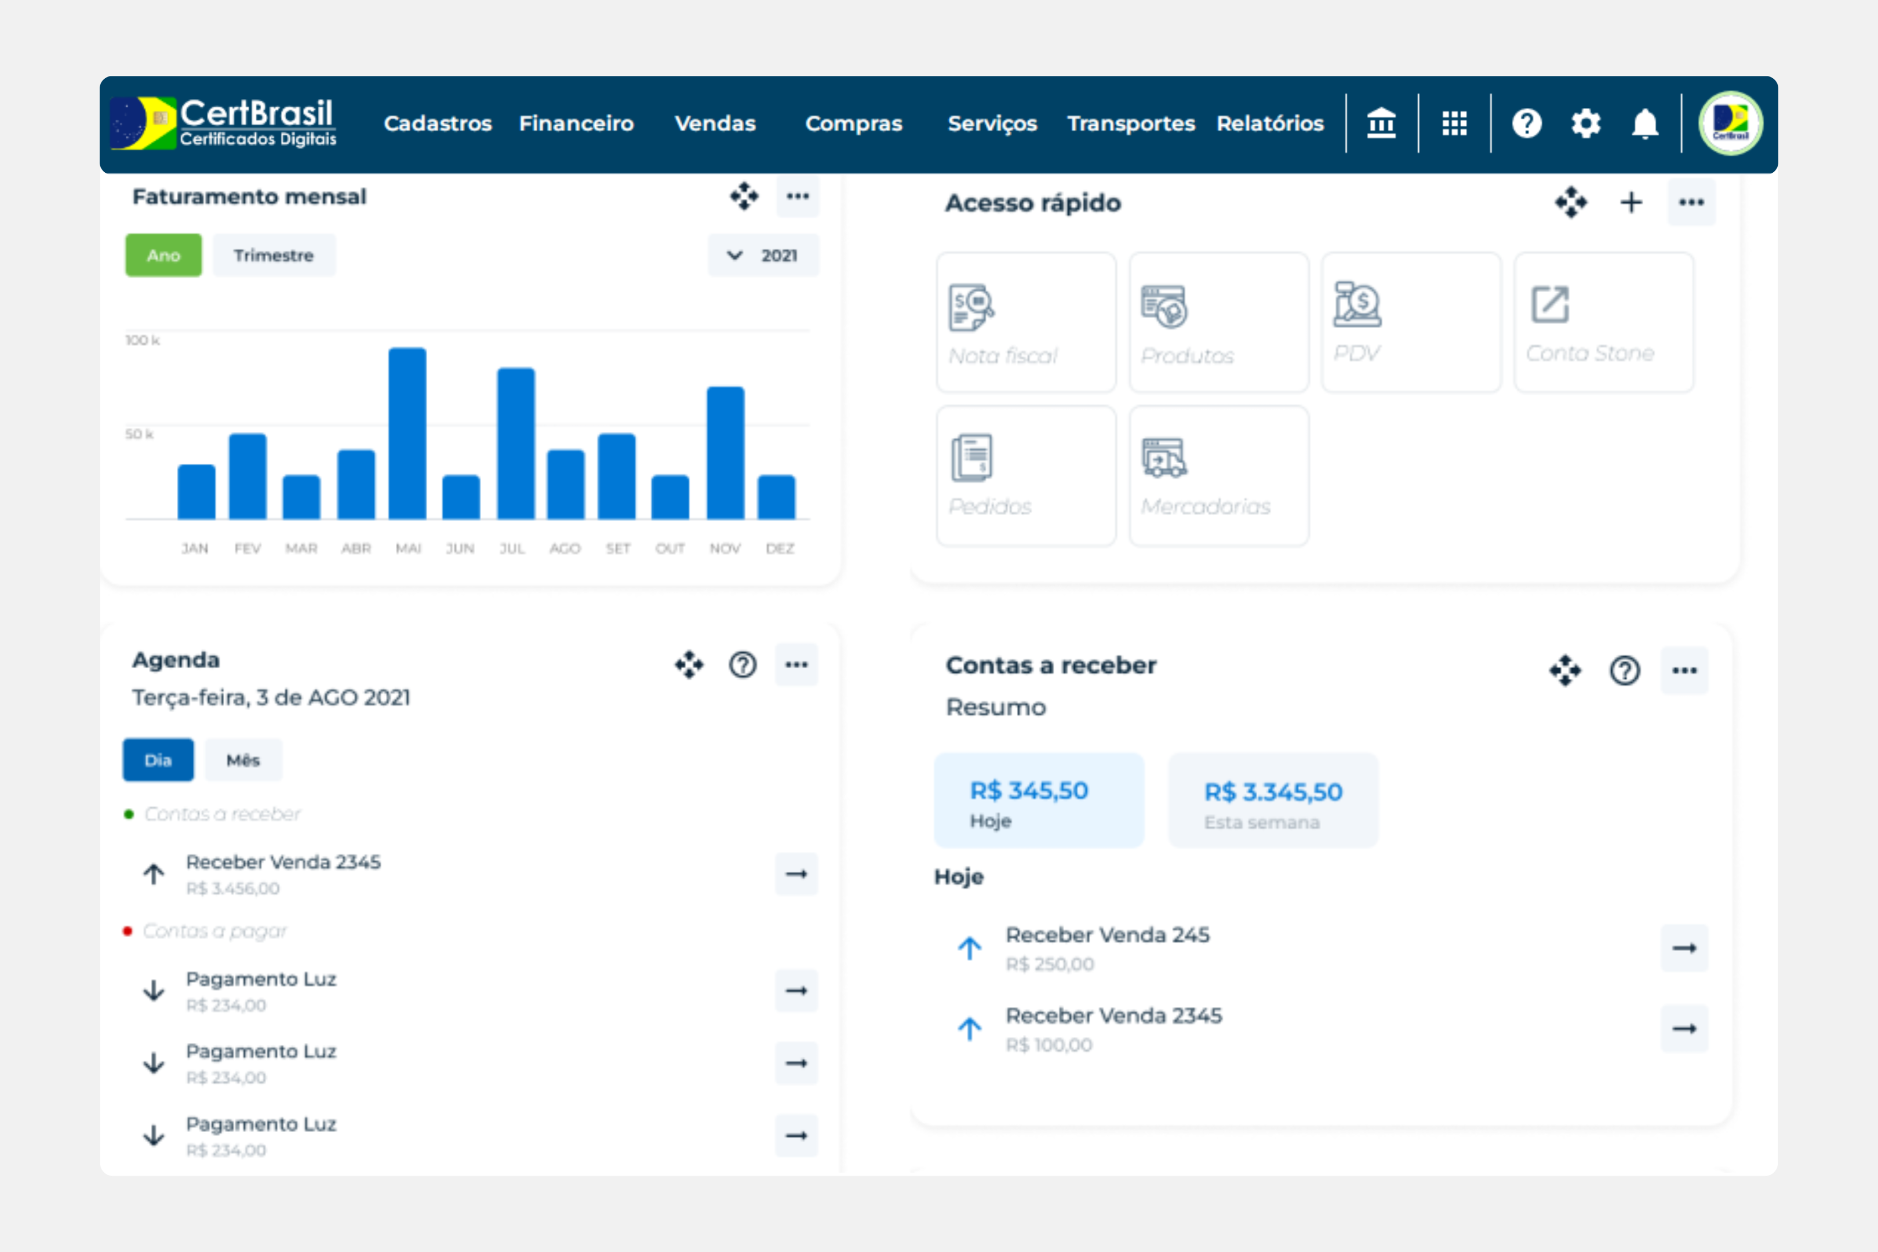Click 'Receber Venda 245' entry text

coord(1108,934)
